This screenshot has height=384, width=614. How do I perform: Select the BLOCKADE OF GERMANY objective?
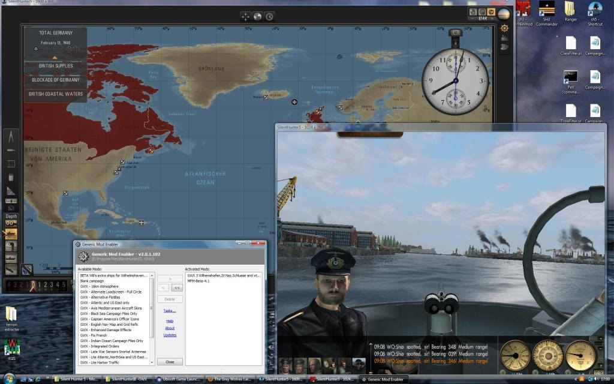(56, 80)
